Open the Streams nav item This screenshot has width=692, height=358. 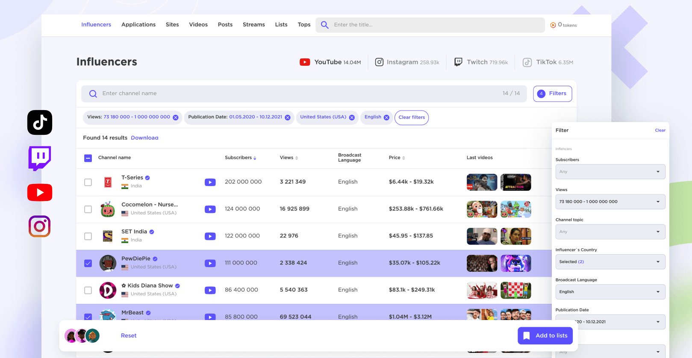click(x=254, y=25)
